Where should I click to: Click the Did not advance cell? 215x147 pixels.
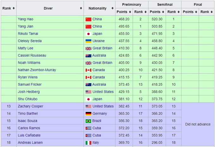click(x=198, y=124)
